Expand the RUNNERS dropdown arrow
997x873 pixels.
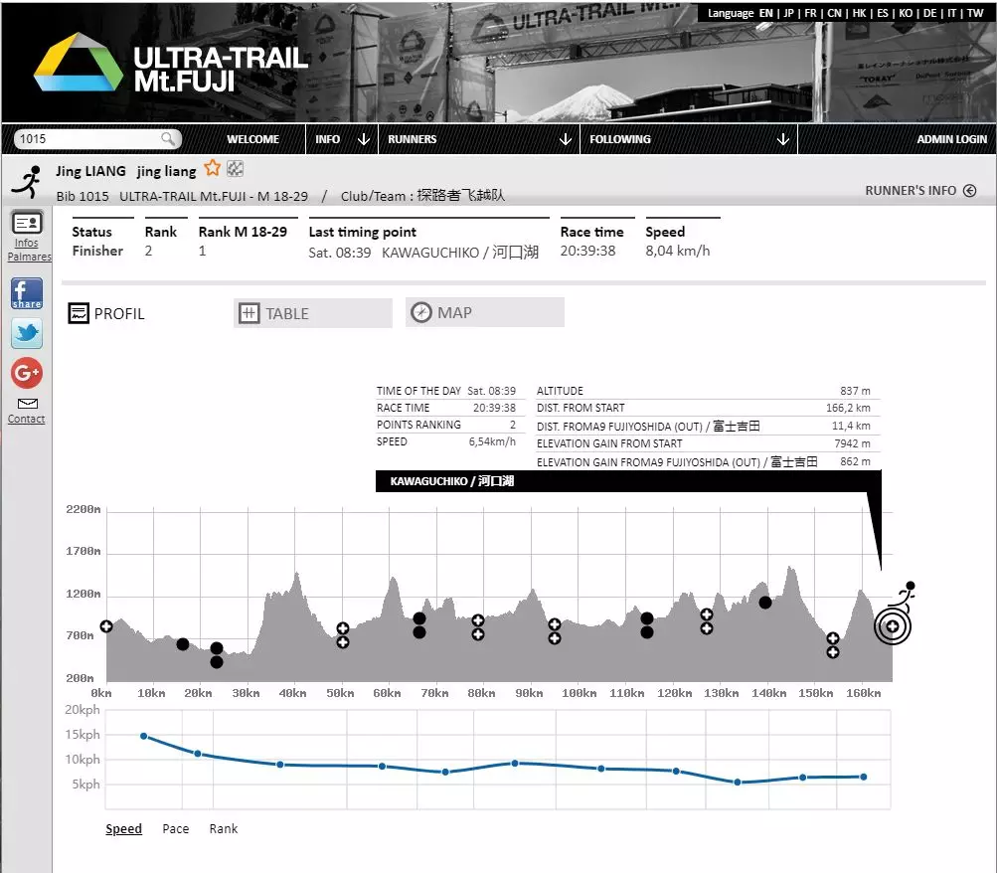click(566, 139)
